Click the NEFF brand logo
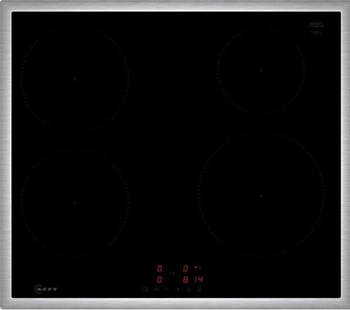The width and height of the screenshot is (350, 310). pos(46,289)
